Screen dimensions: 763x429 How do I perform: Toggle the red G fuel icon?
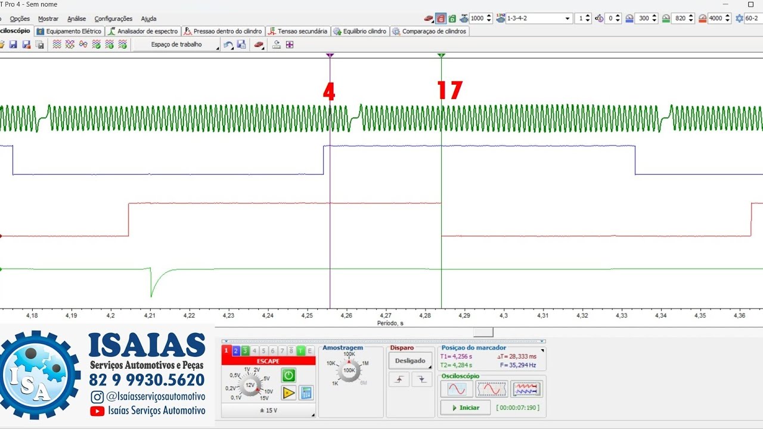[441, 18]
